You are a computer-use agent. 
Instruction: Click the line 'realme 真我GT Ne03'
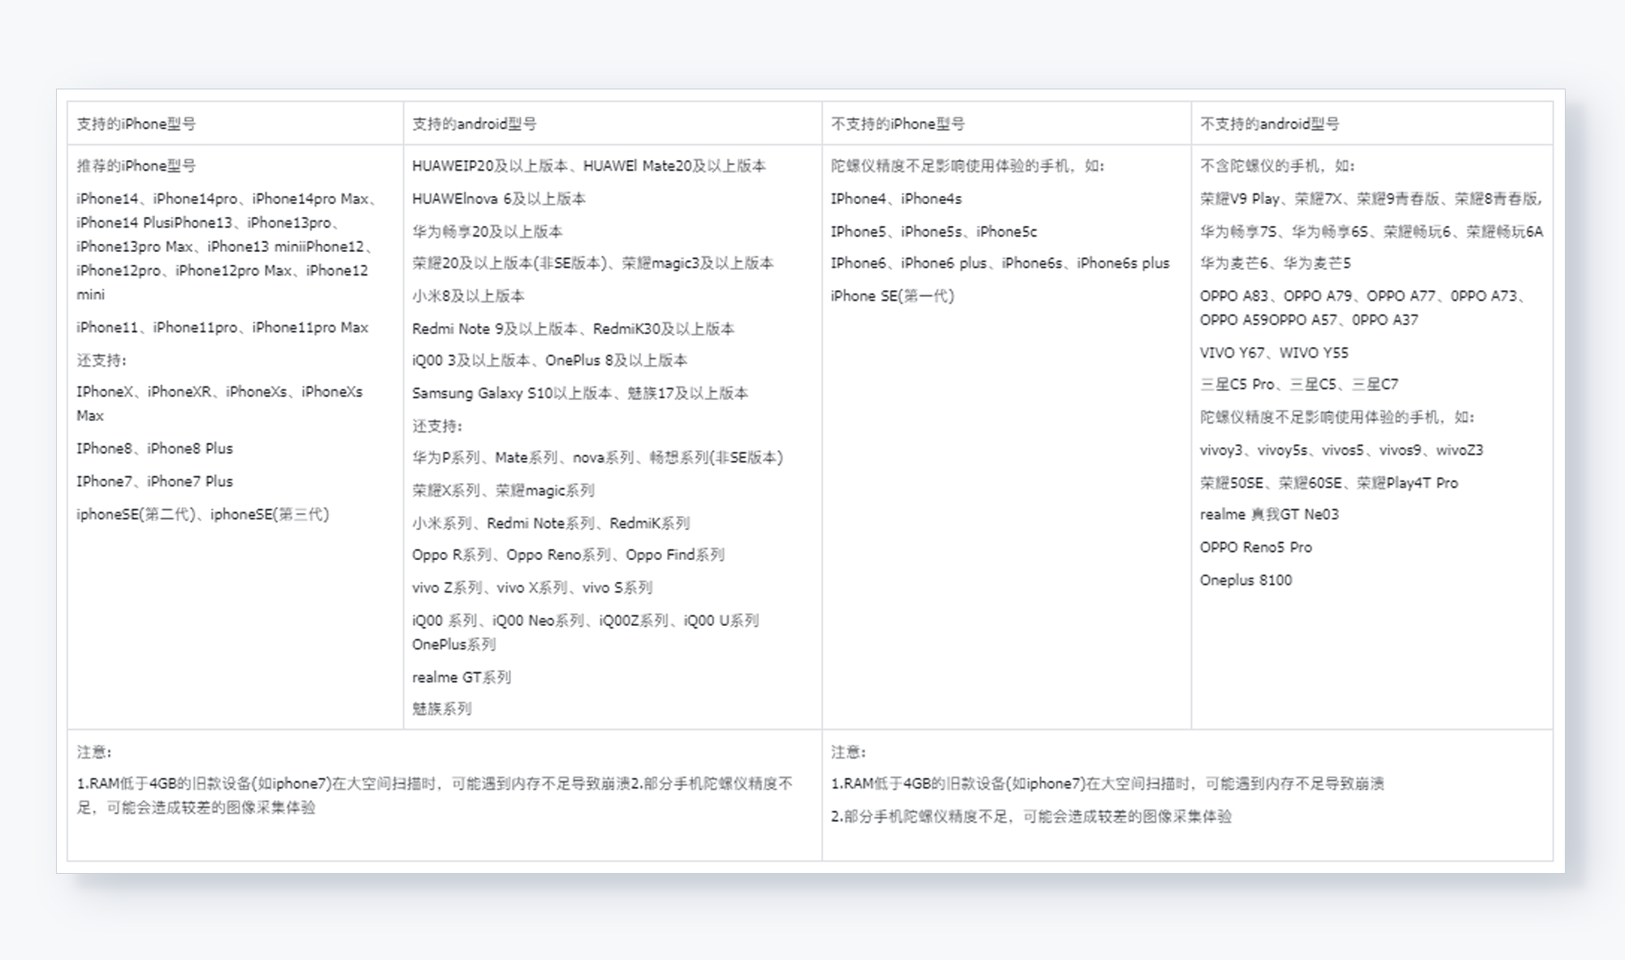click(1269, 515)
